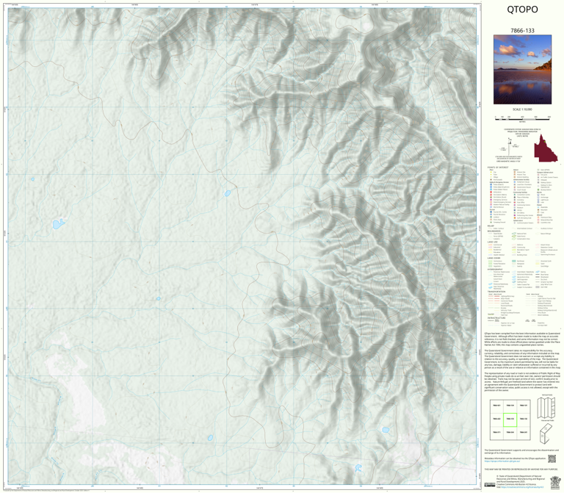Click the Creative Commons licence badge
The height and width of the screenshot is (493, 564).
tap(490, 485)
